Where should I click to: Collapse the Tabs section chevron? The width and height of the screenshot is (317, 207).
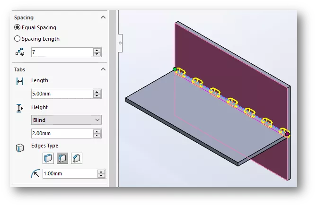click(103, 69)
